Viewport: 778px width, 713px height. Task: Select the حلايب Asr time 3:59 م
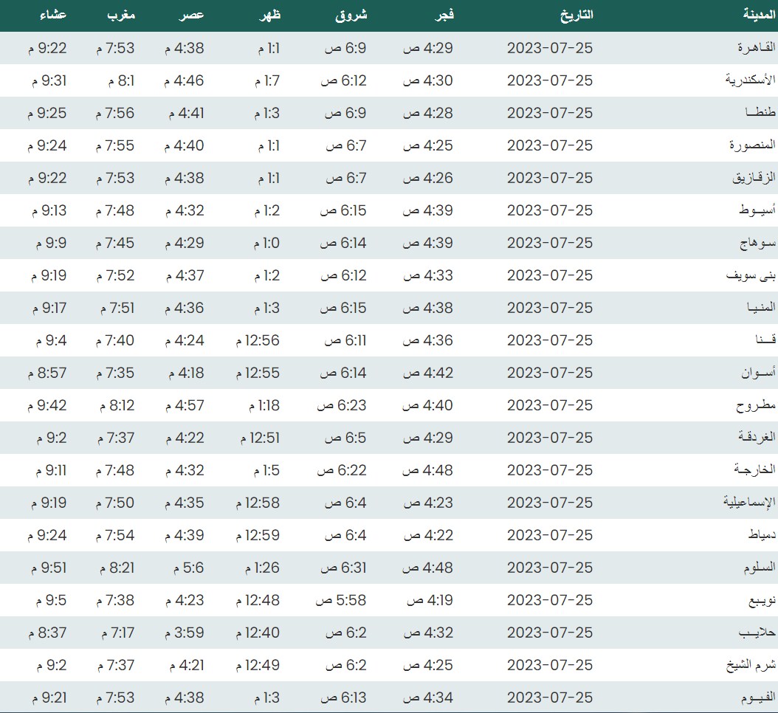[185, 633]
